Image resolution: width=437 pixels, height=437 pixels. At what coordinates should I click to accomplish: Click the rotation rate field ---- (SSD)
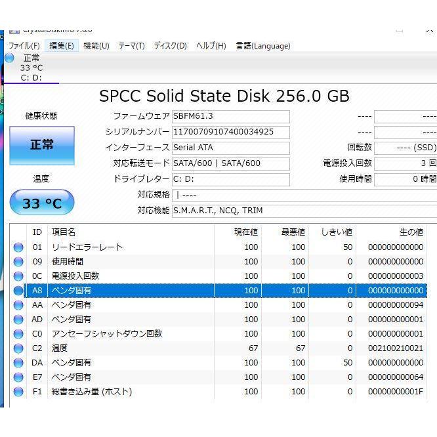point(406,148)
